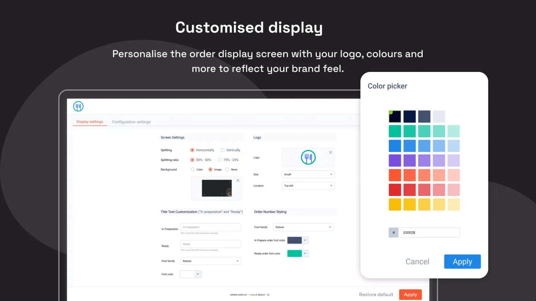Viewport: 536px width, 301px height.
Task: Click the logo preview fork icon
Action: coord(308,157)
